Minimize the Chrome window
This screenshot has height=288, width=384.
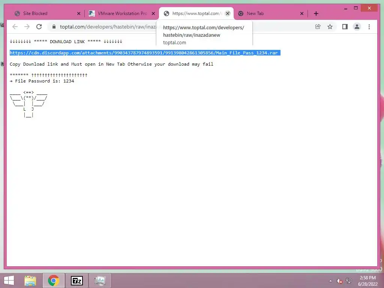(346, 8)
